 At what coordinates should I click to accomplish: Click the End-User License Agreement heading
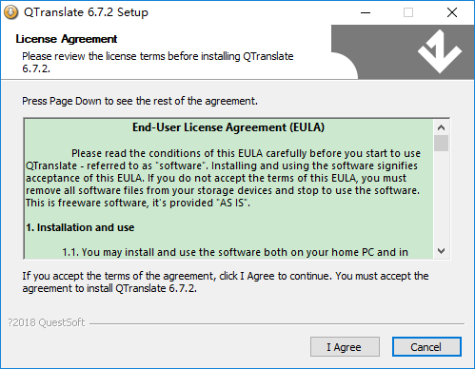pyautogui.click(x=228, y=127)
